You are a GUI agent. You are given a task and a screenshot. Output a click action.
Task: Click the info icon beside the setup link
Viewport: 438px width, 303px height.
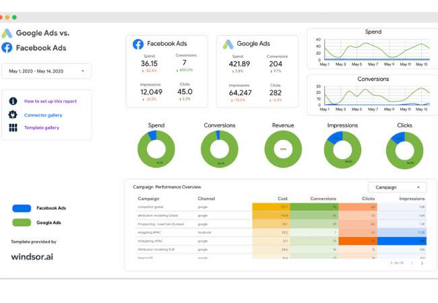[13, 101]
